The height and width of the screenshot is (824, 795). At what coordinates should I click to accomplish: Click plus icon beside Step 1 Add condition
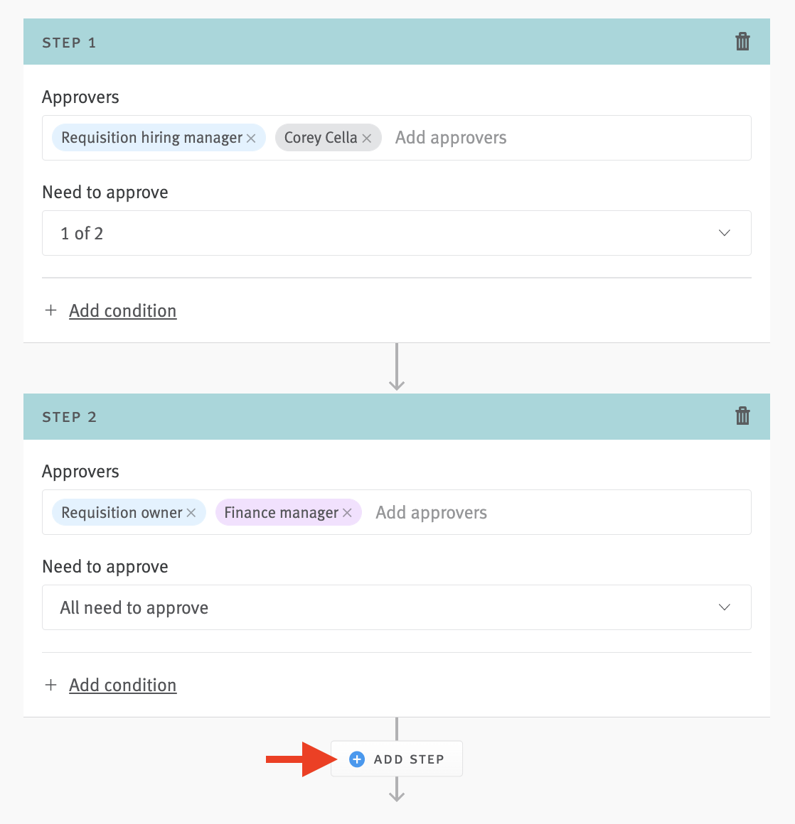[x=50, y=310]
